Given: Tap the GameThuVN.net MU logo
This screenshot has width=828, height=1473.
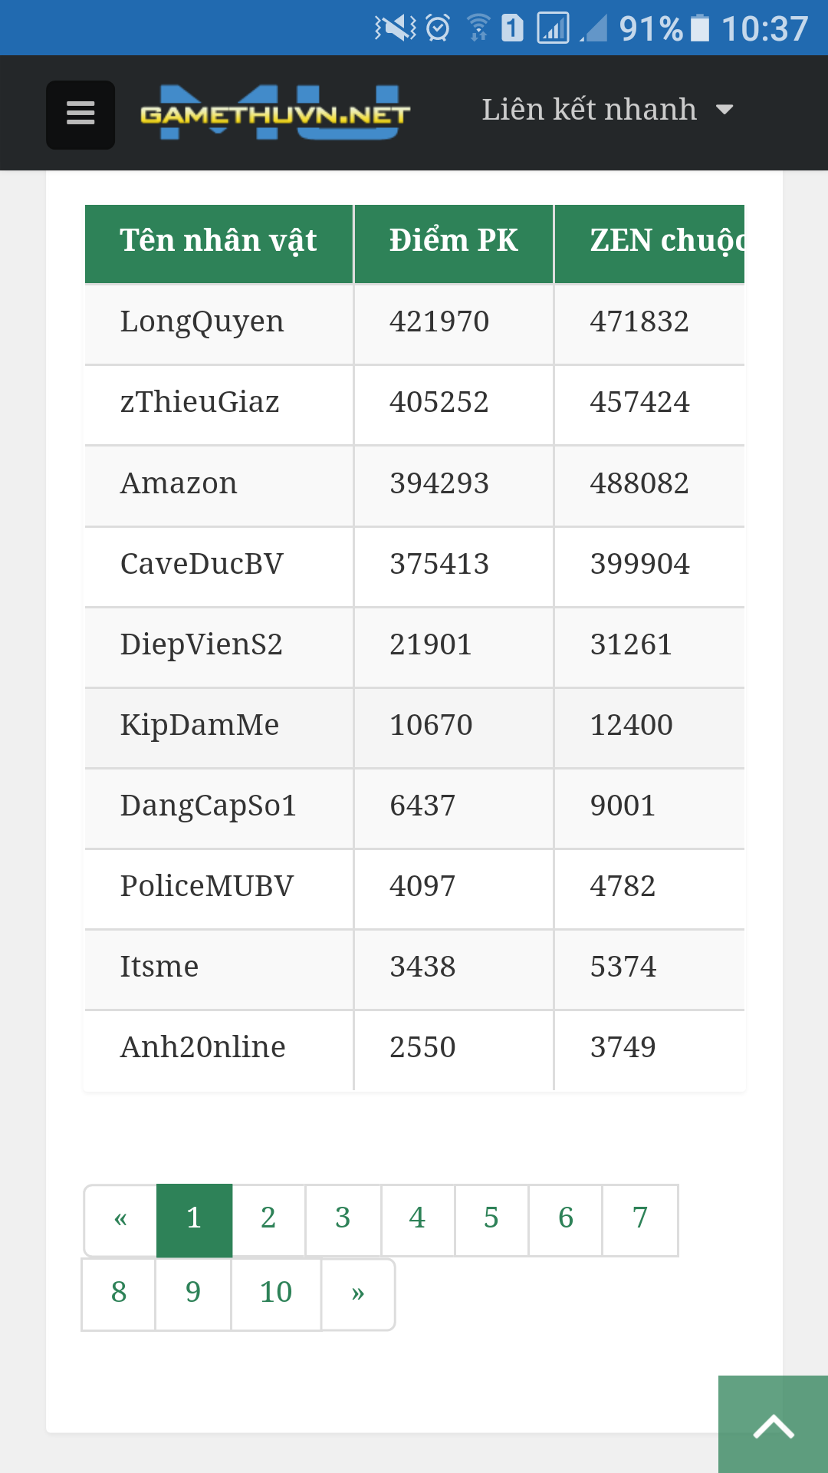Looking at the screenshot, I should [x=275, y=113].
